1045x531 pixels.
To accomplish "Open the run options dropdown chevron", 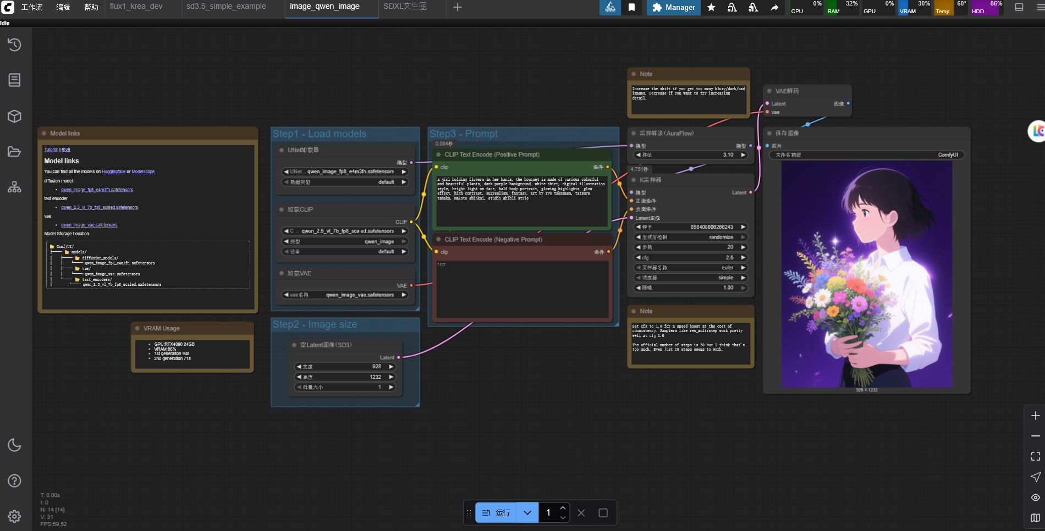I will coord(527,513).
